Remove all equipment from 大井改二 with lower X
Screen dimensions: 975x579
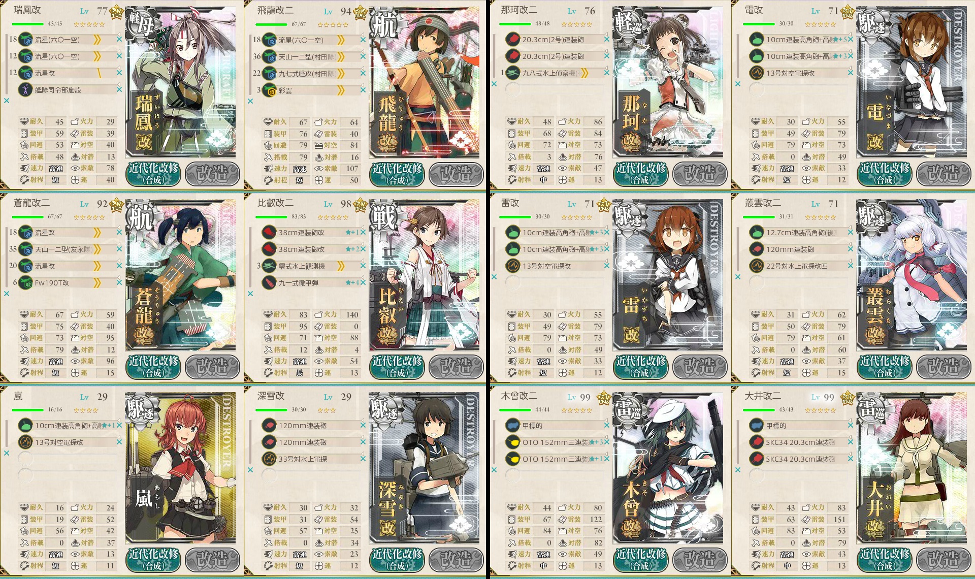(738, 470)
